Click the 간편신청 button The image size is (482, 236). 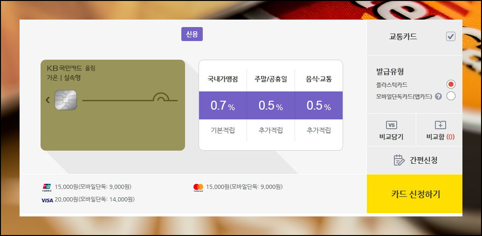(x=415, y=160)
